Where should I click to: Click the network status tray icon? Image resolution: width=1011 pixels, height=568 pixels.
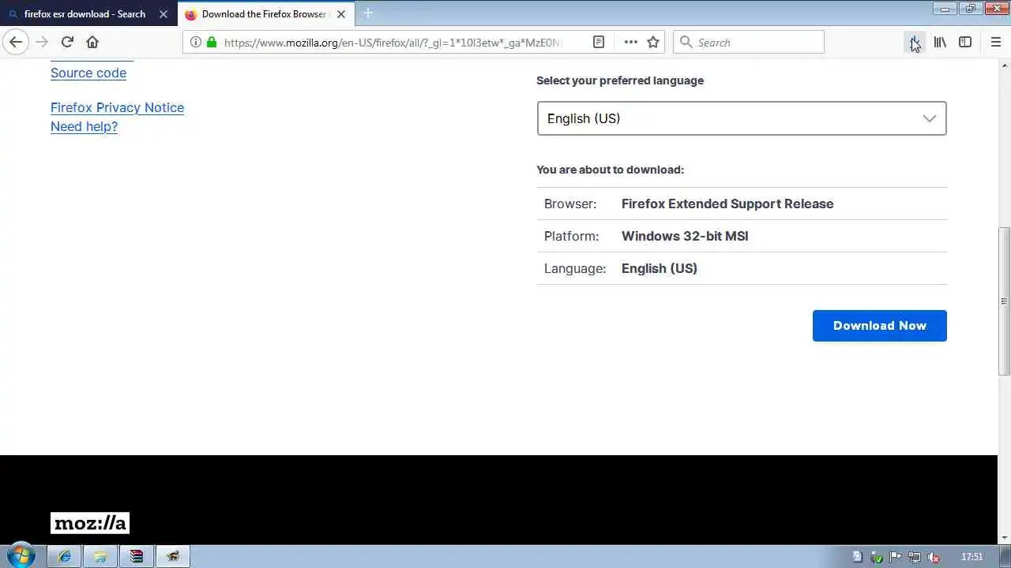point(915,557)
